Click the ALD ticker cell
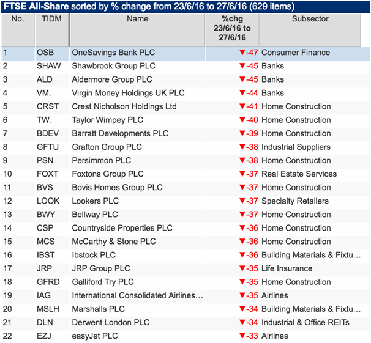Screen dimensions: 371x343 pos(45,79)
